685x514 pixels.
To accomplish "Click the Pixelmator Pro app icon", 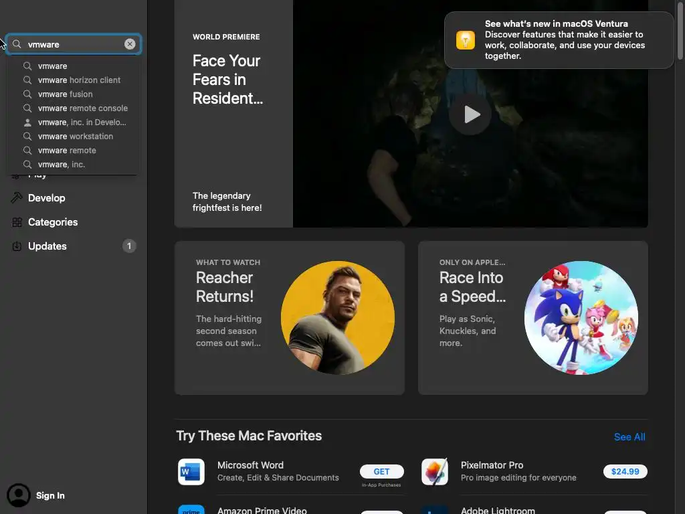I will pyautogui.click(x=435, y=472).
